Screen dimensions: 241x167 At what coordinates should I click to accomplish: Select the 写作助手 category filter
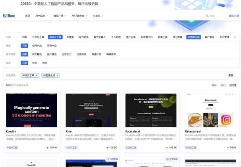click(84, 37)
